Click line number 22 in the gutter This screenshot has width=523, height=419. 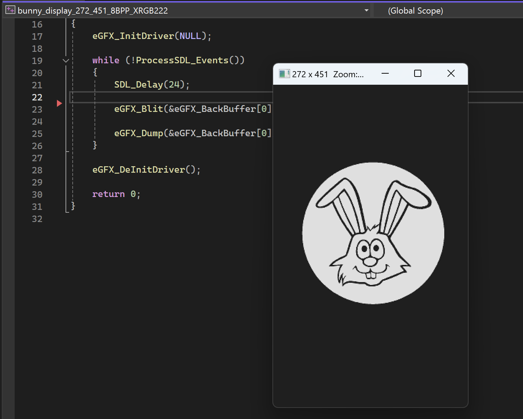click(37, 97)
